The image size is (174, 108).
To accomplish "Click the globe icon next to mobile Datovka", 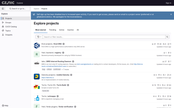I will coord(71,75).
